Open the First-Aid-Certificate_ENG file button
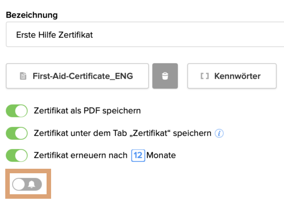 (77, 76)
